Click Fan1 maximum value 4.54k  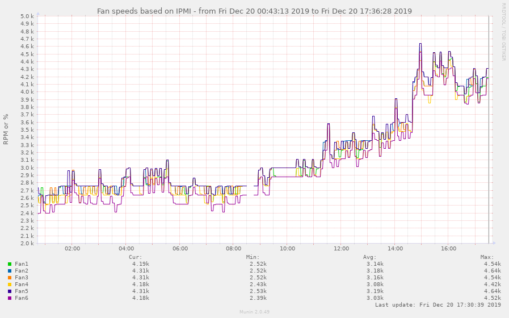(493, 264)
